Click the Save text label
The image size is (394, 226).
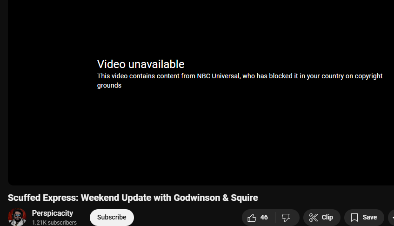[370, 218]
